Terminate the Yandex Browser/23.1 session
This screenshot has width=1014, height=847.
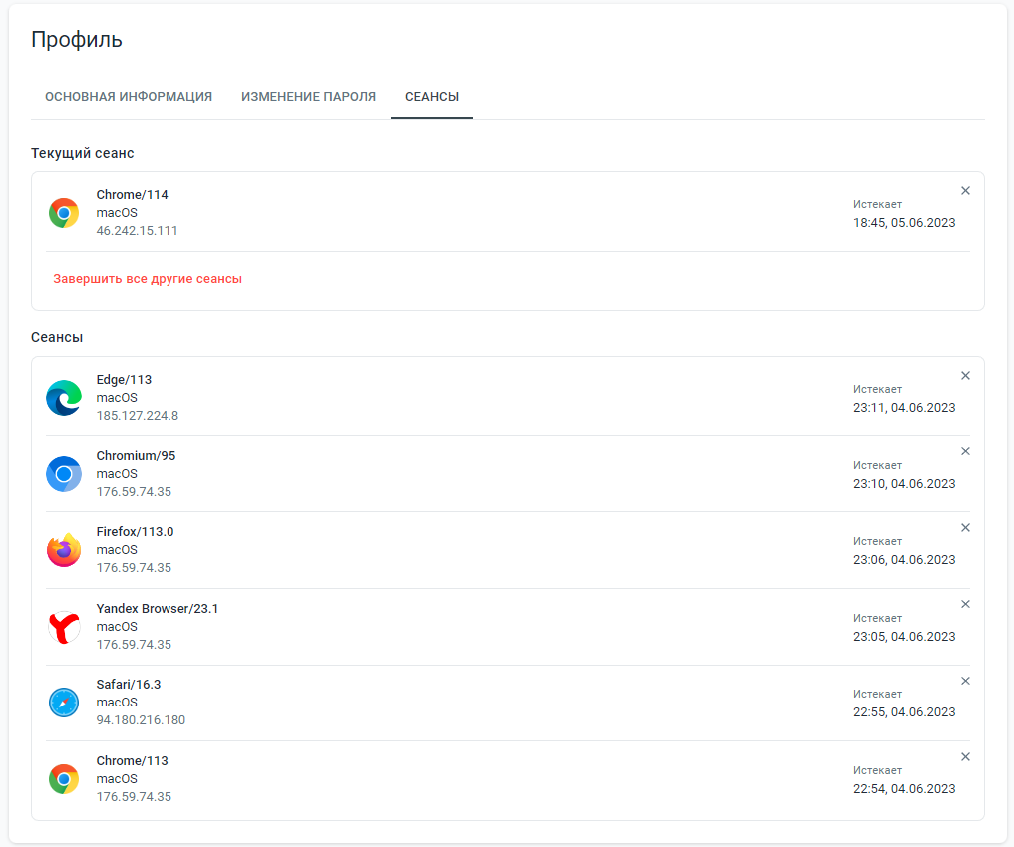965,604
